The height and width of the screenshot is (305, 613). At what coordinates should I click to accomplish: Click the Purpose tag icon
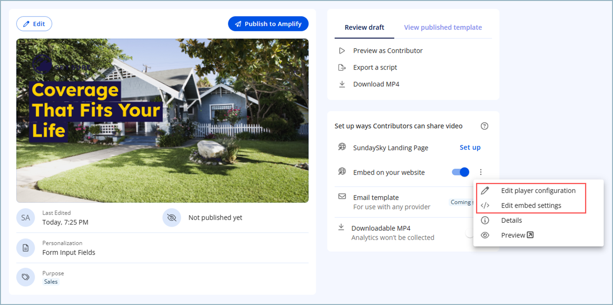(26, 277)
